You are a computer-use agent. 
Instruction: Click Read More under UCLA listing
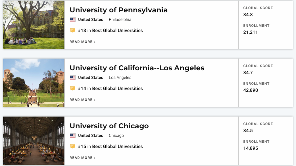[x=82, y=100]
